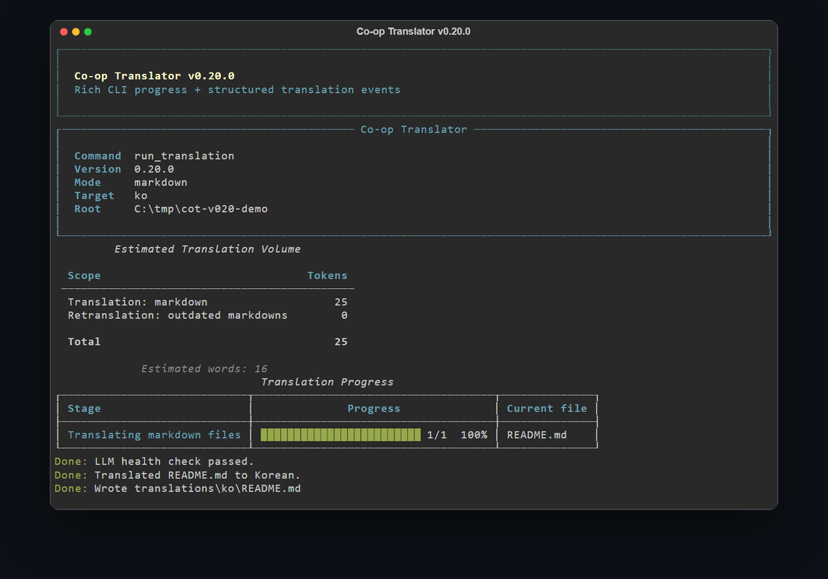Select the markdown value beside Mode
The image size is (828, 579).
[x=161, y=182]
